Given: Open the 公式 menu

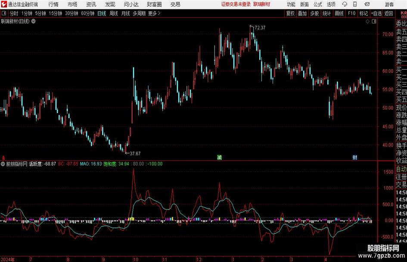Looking at the screenshot, I should click(317, 4).
